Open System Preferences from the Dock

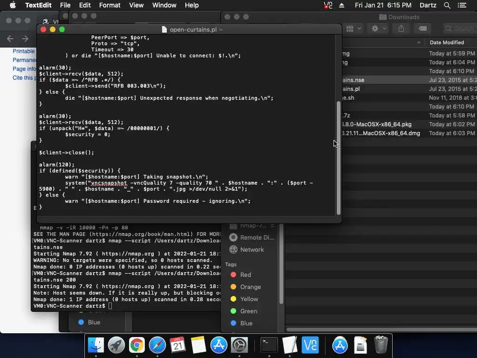pos(239,345)
